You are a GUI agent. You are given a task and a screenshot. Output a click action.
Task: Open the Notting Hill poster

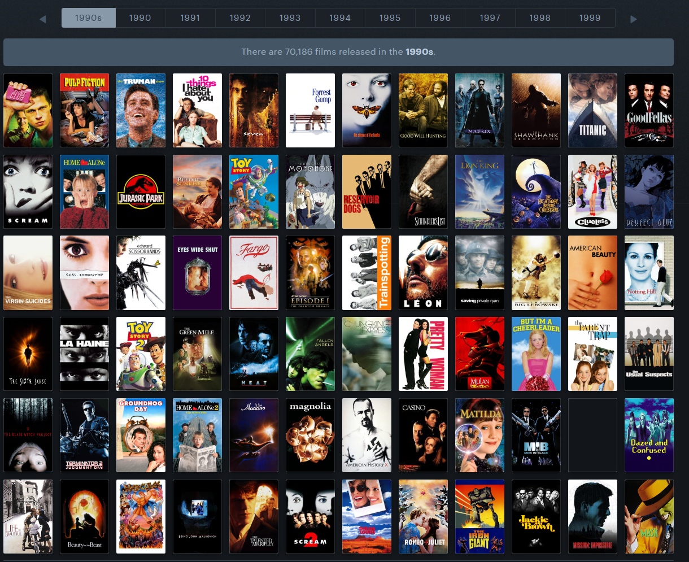649,273
